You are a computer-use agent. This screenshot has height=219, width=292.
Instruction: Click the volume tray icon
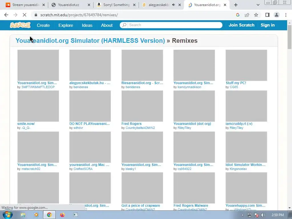pyautogui.click(x=263, y=215)
